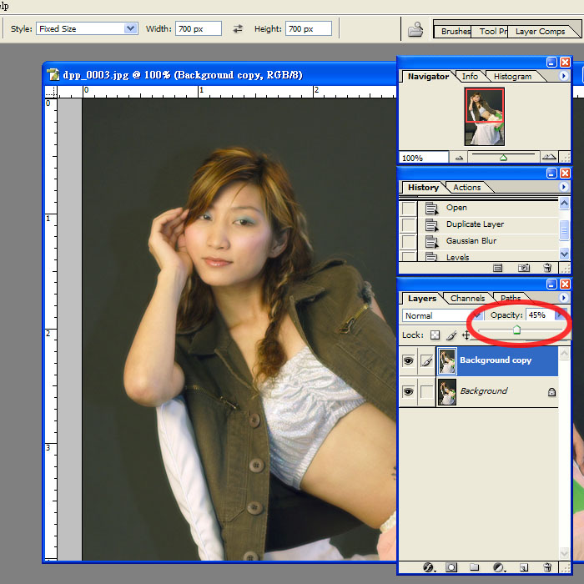Click the add layer style icon
This screenshot has height=584, width=584.
click(428, 567)
